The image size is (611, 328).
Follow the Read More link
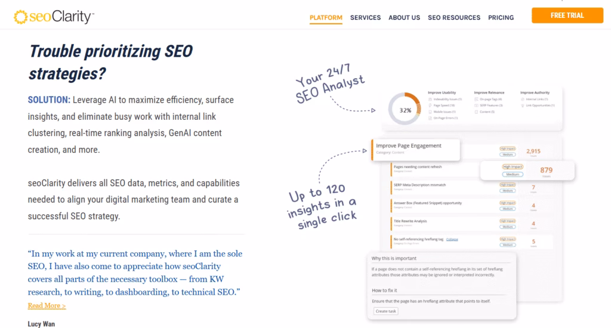47,306
